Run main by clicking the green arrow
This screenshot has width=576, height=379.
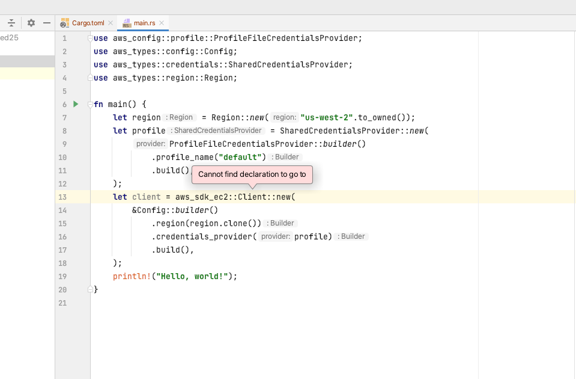[x=75, y=103]
